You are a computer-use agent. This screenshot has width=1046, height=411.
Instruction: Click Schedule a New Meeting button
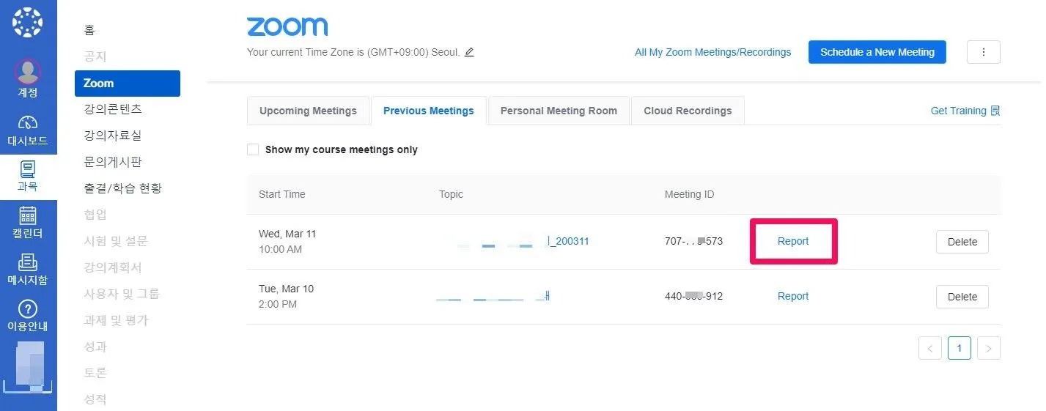[877, 52]
